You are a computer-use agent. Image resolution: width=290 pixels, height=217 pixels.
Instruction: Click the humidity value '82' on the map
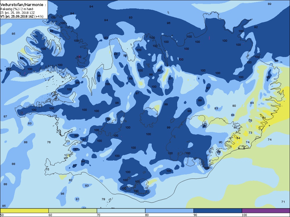coord(70,180)
